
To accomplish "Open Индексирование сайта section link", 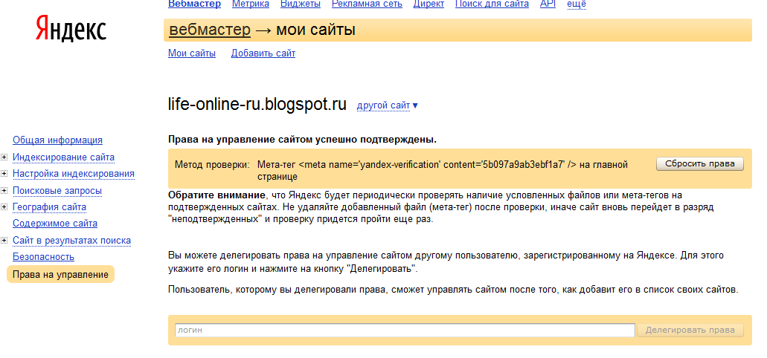I will [x=63, y=157].
